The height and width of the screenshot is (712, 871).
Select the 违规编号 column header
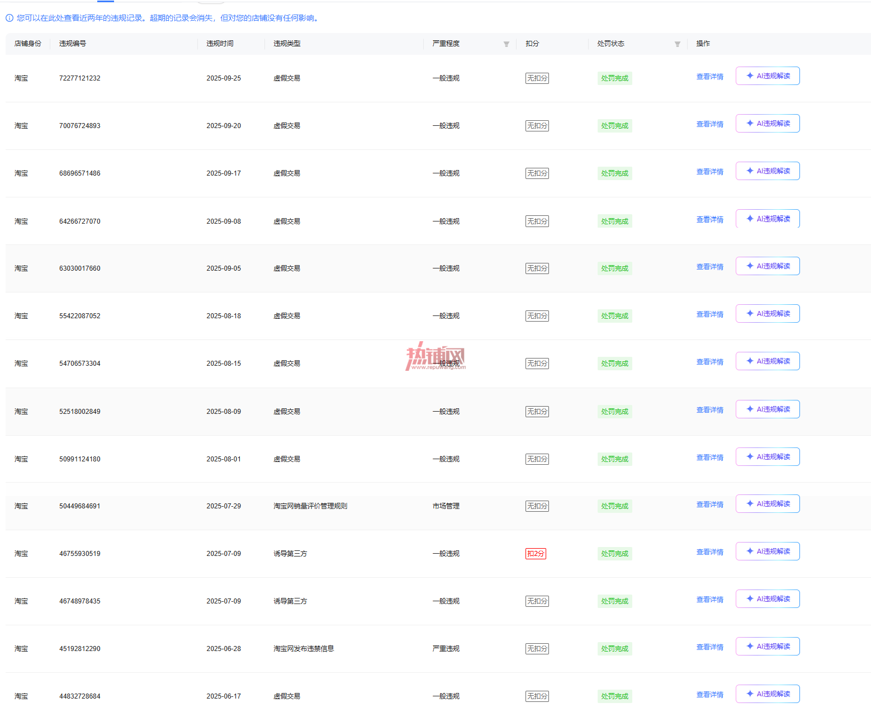pyautogui.click(x=73, y=44)
